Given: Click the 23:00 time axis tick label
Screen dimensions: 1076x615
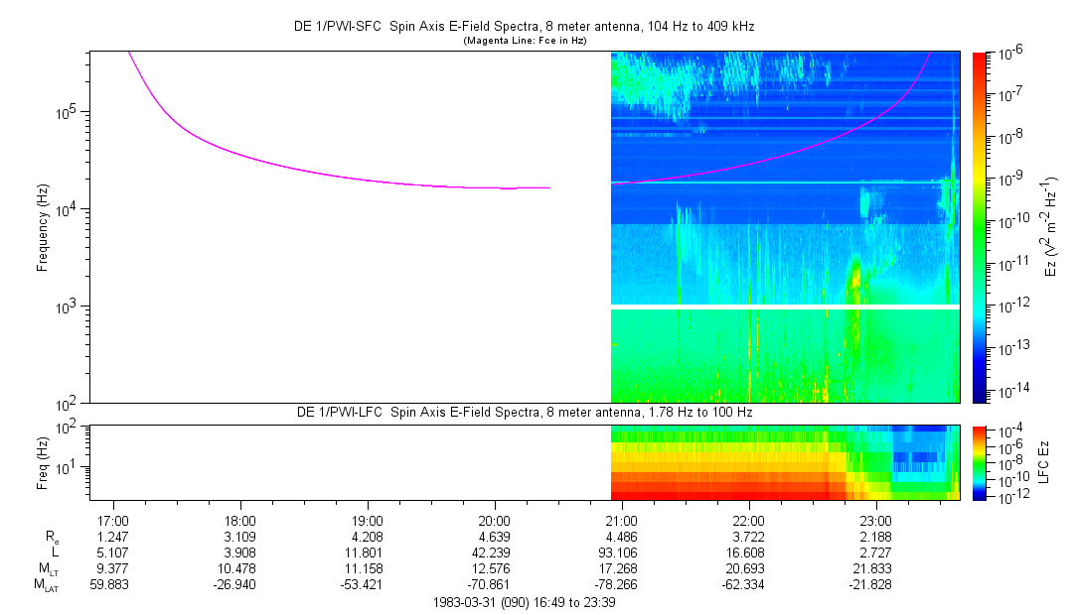Looking at the screenshot, I should click(x=875, y=520).
